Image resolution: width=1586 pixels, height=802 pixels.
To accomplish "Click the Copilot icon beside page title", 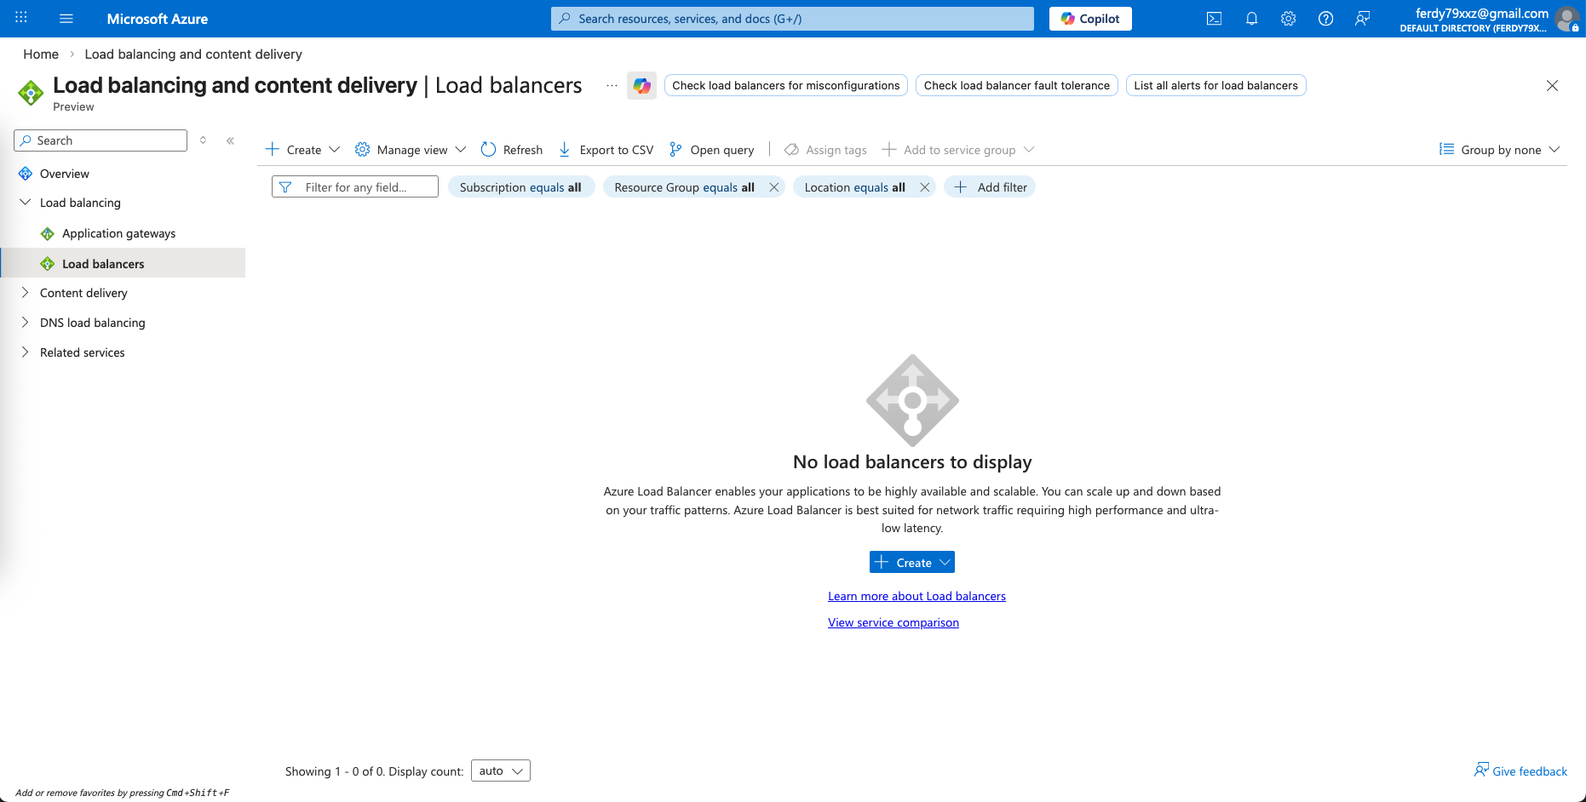I will click(641, 85).
